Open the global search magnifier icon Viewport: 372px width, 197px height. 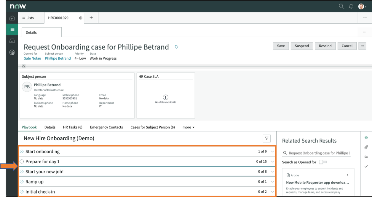[x=341, y=6]
